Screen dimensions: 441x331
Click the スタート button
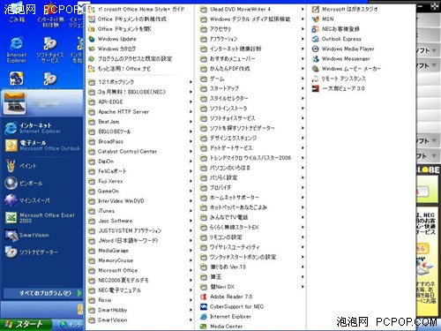click(x=26, y=324)
